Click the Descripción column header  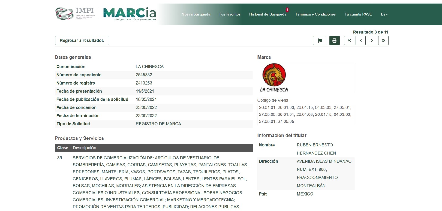coord(85,148)
